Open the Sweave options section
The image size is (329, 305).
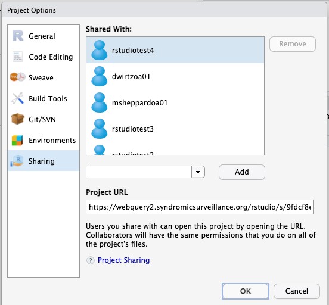click(x=44, y=77)
